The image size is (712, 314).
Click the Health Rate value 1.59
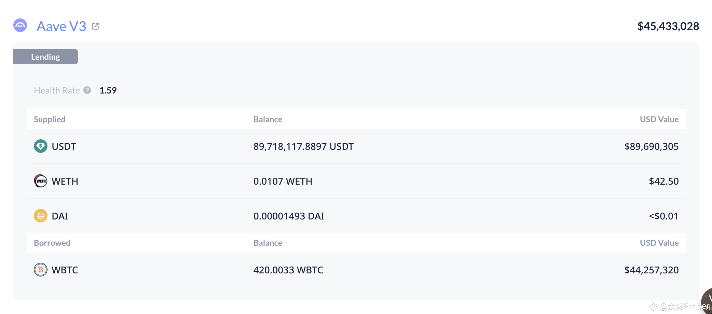pos(108,90)
